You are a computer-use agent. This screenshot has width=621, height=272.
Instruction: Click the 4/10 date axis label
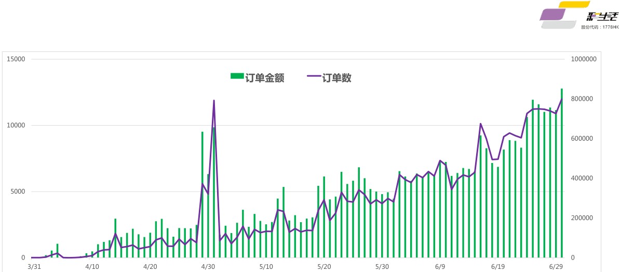click(x=92, y=266)
